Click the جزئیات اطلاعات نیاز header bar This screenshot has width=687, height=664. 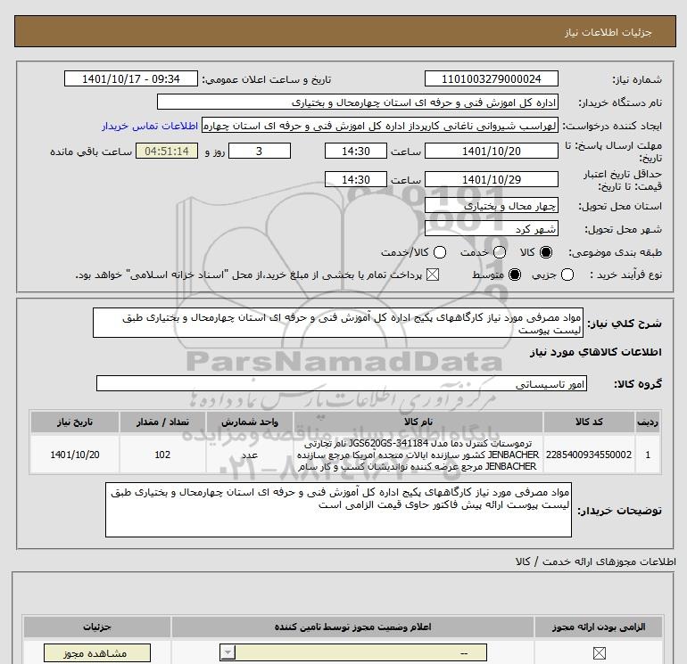pos(345,31)
